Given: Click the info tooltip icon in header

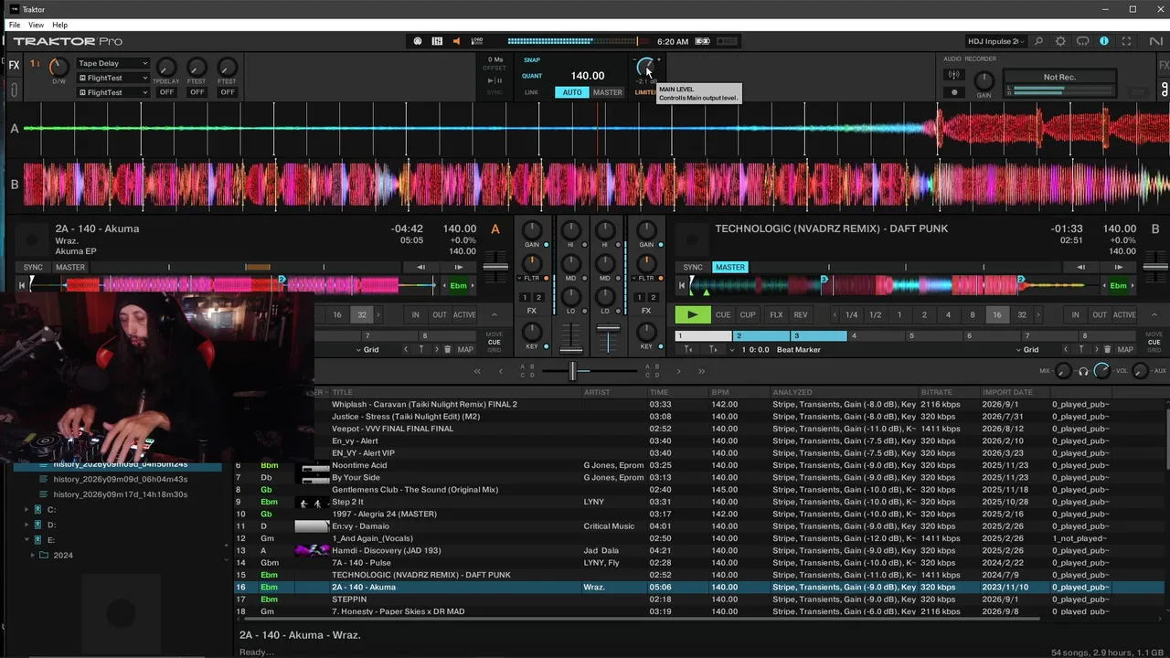Looking at the screenshot, I should click(x=1104, y=41).
